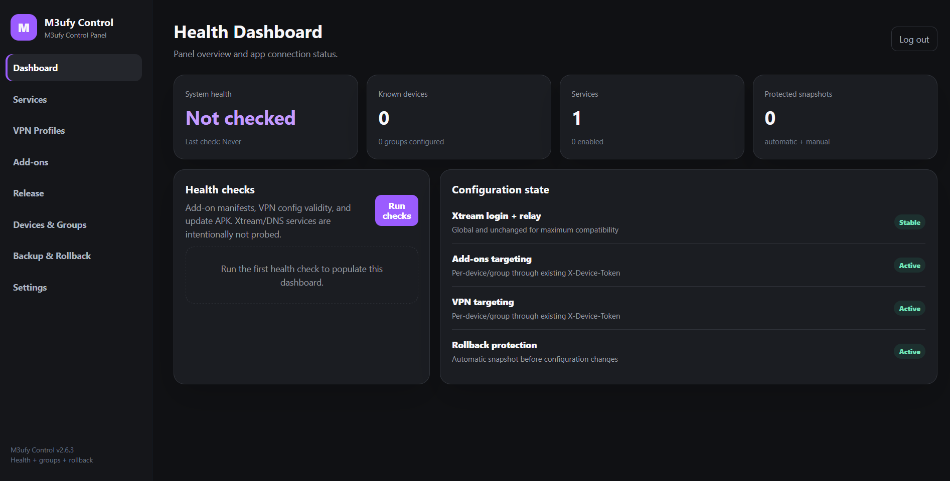Open the Dashboard sidebar item

(74, 68)
